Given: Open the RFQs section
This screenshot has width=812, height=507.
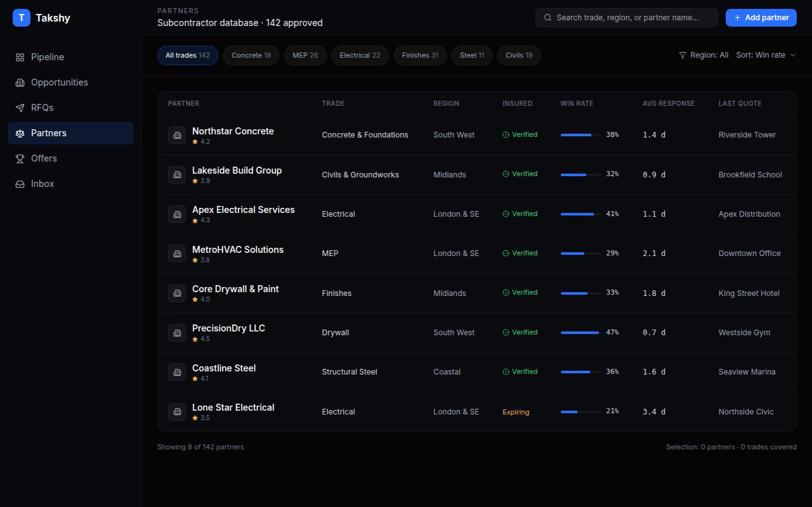Looking at the screenshot, I should coord(70,108).
